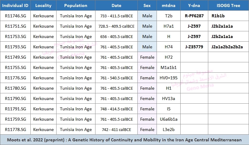Click the ISOGG Tree column header
249x145 pixels.
pyautogui.click(x=228, y=5)
